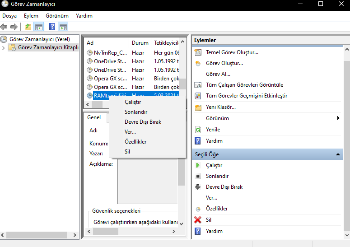Click the clock icon of RAMtemizliği task
Viewport: 350px width, 247px height.
[x=89, y=95]
